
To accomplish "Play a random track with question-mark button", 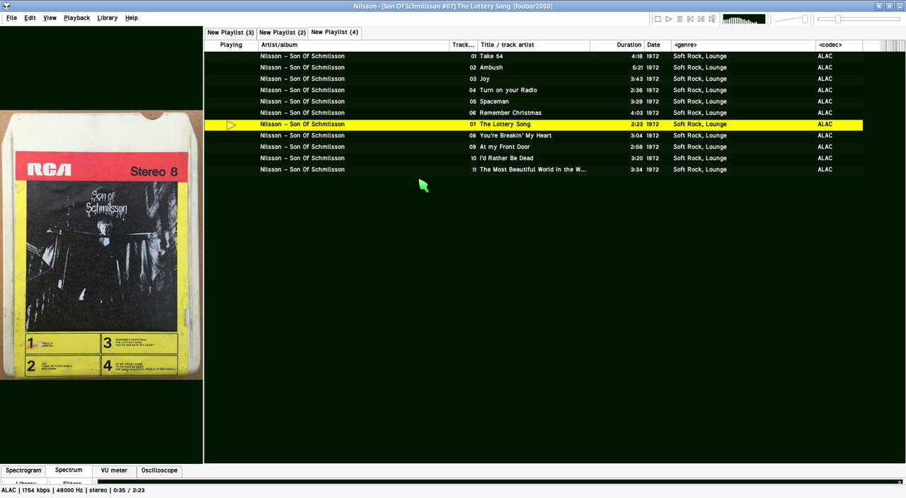I will pos(712,19).
